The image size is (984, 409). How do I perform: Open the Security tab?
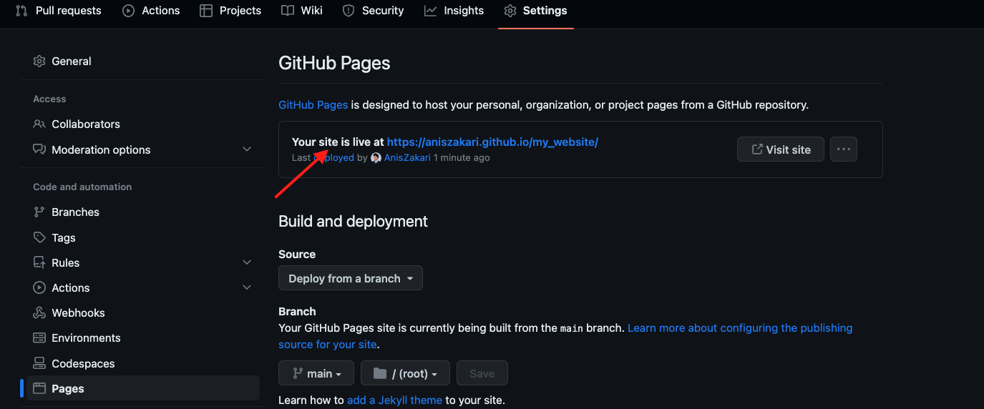374,11
